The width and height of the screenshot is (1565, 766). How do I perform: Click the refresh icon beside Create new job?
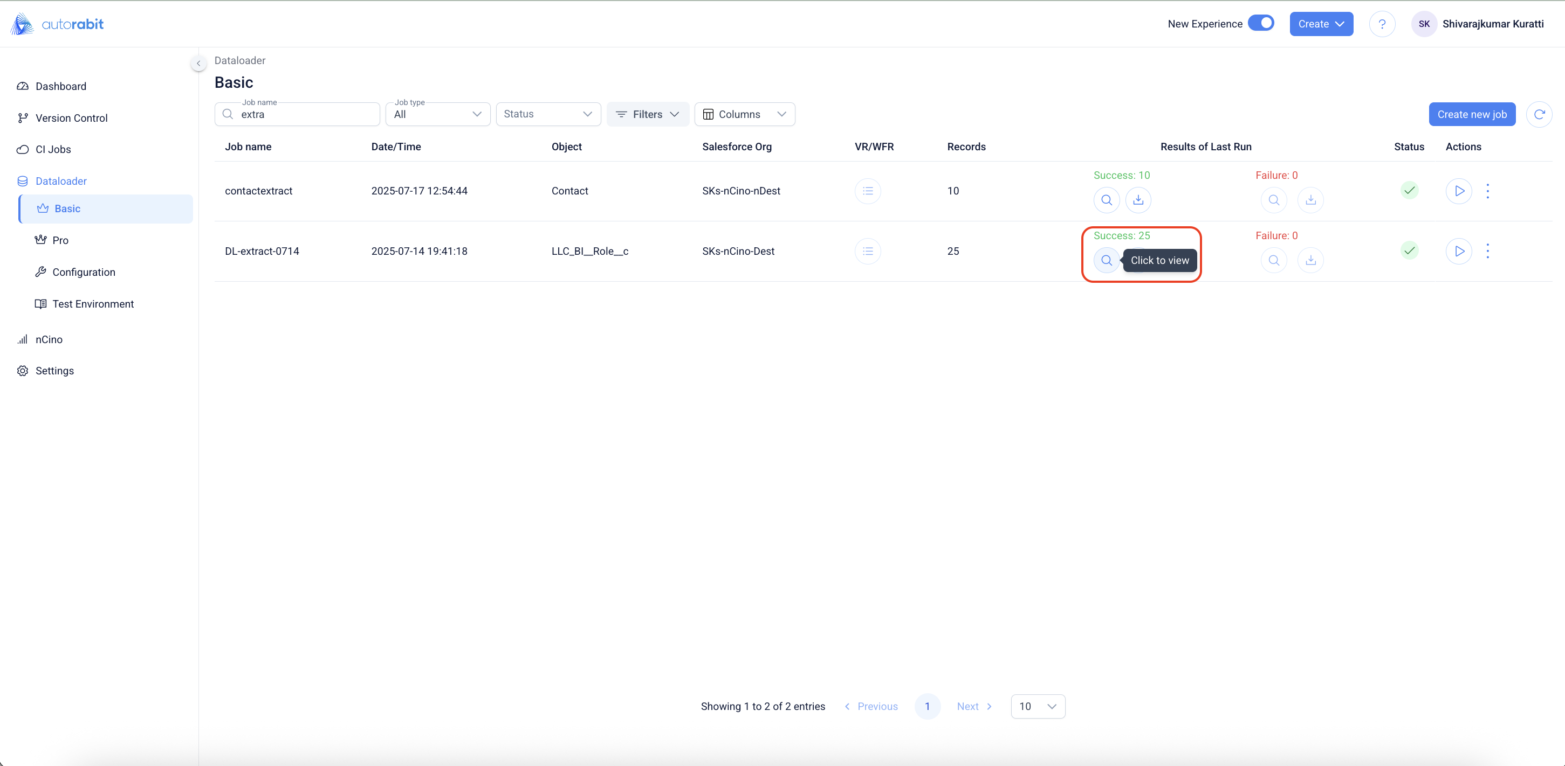point(1539,114)
